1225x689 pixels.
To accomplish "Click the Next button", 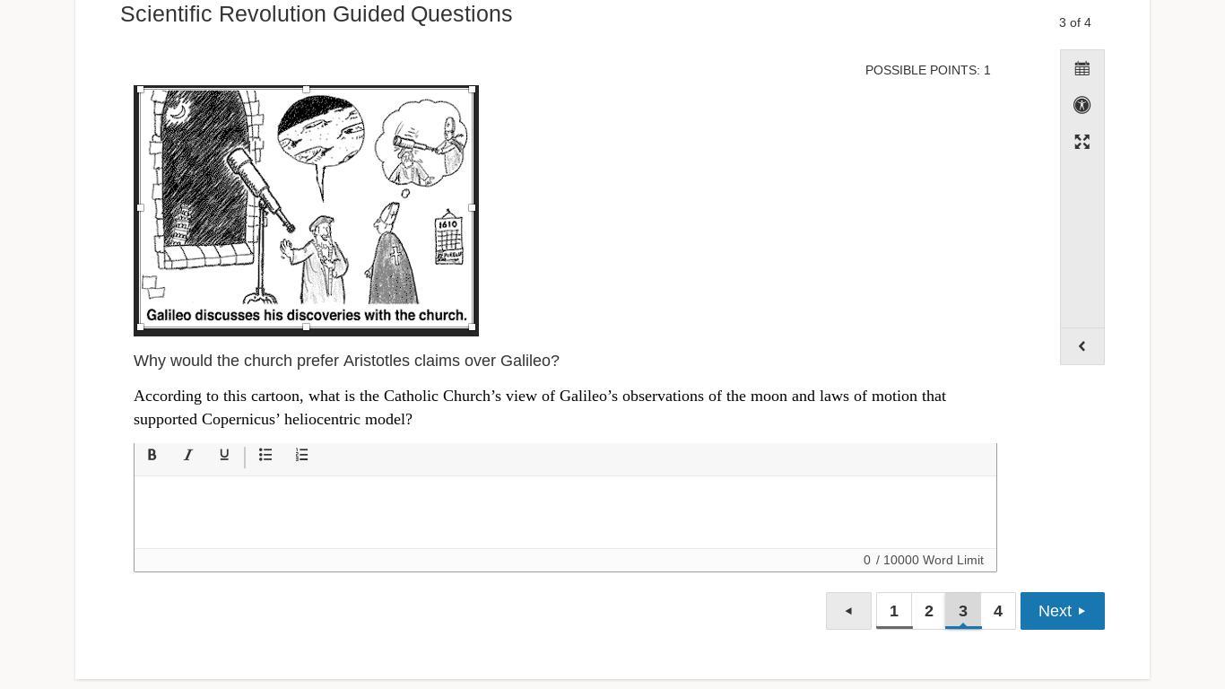I will tap(1063, 611).
